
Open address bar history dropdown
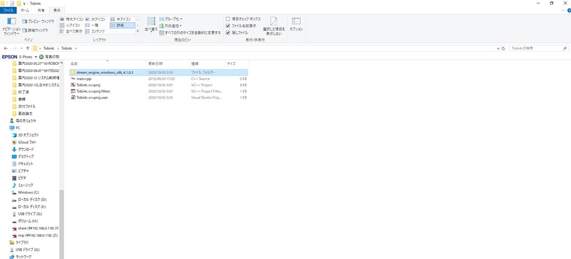[497, 48]
